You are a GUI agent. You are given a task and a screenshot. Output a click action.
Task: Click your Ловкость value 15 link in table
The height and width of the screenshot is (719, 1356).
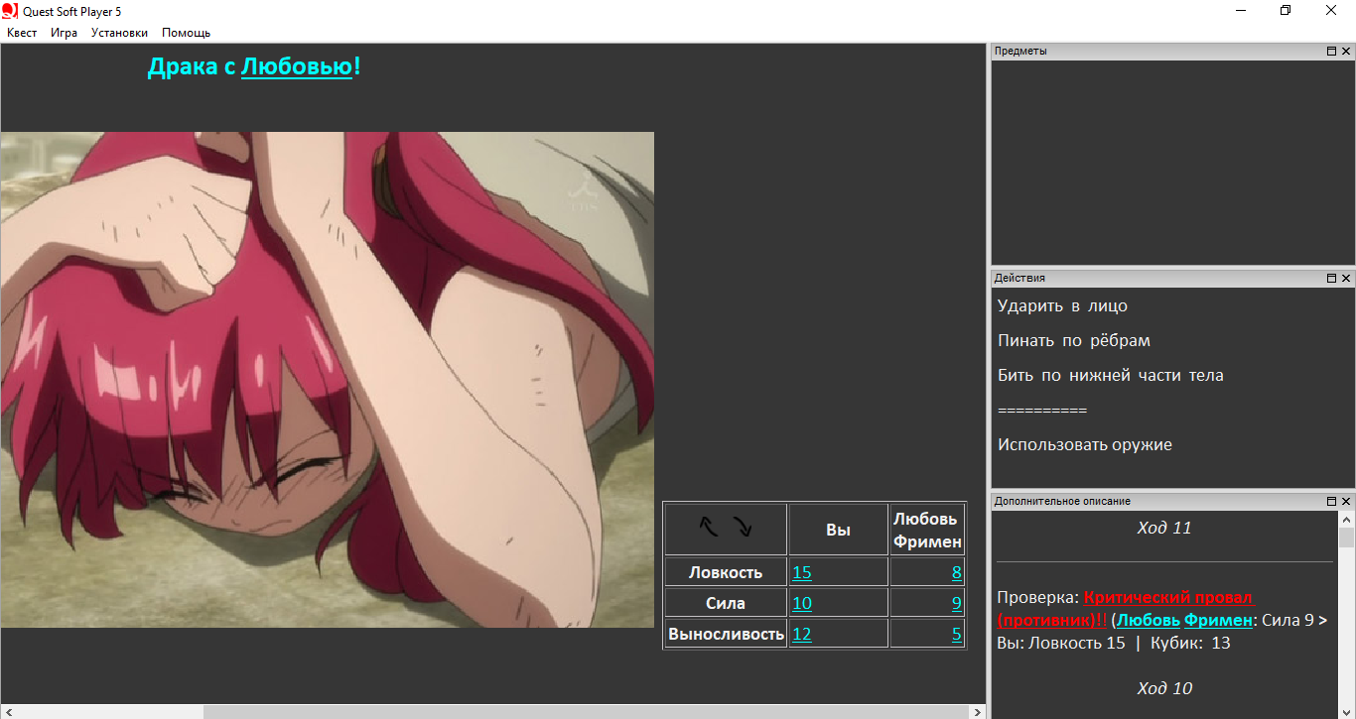(802, 572)
